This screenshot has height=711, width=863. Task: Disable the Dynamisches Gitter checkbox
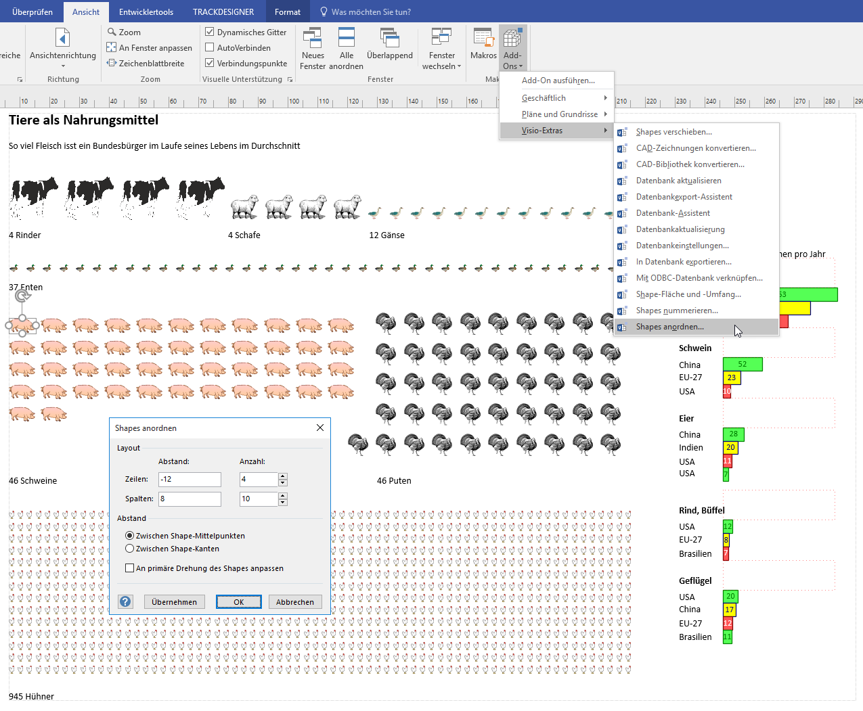pyautogui.click(x=210, y=32)
